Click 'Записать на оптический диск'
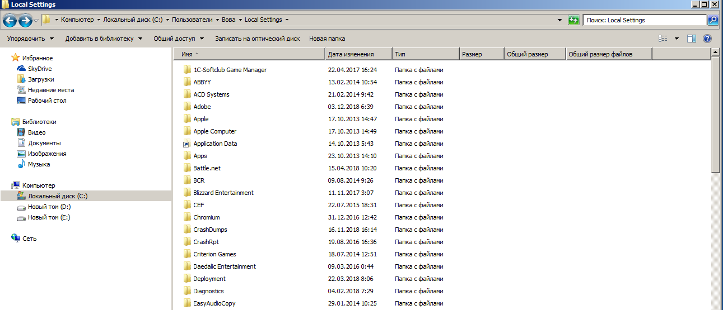Image resolution: width=723 pixels, height=310 pixels. [257, 39]
